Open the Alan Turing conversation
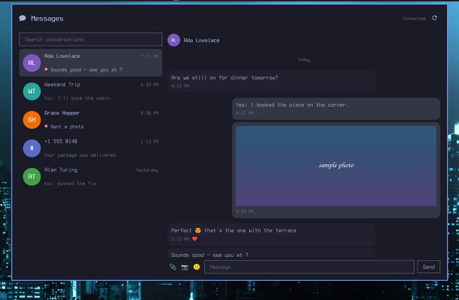 (x=91, y=177)
